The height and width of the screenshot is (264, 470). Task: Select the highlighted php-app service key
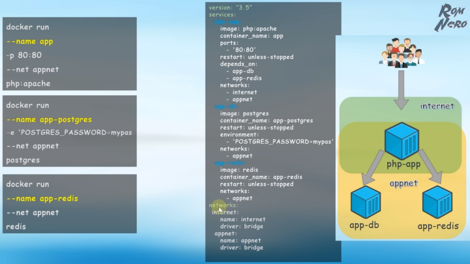coord(227,22)
